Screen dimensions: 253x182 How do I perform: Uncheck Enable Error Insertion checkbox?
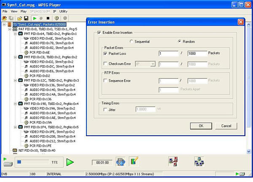tap(99, 32)
